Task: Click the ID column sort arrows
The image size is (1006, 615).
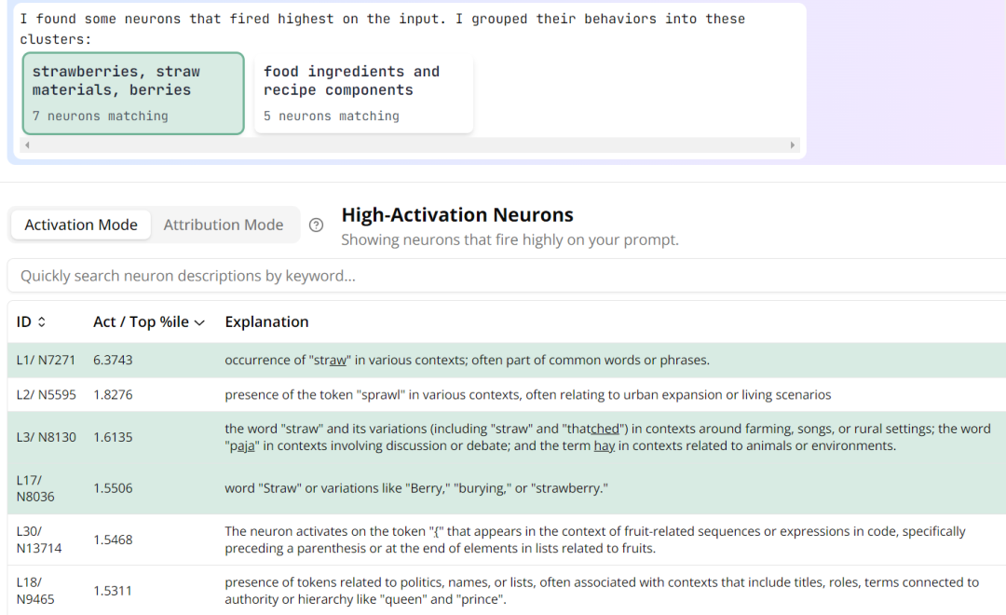Action: point(42,321)
